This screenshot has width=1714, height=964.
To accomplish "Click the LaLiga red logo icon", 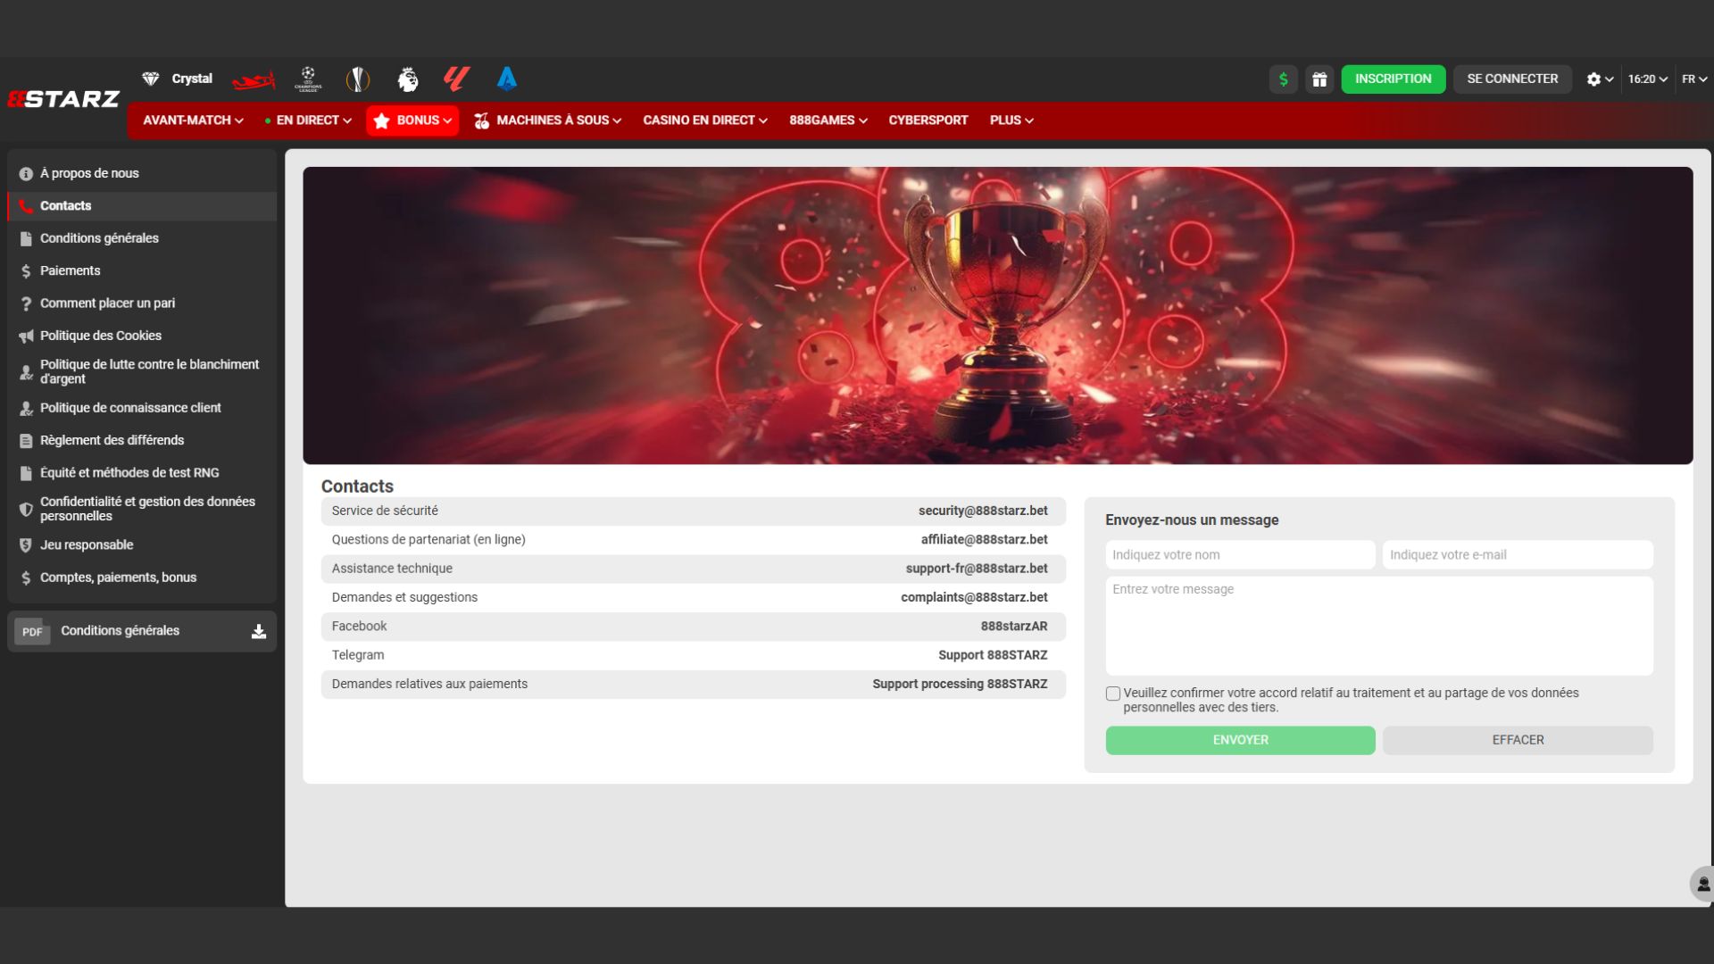I will point(456,79).
